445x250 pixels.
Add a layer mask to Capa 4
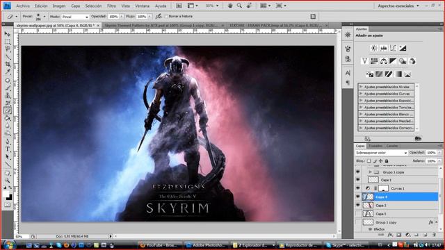click(x=398, y=235)
